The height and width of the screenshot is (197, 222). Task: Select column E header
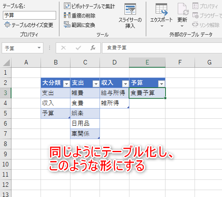click(x=147, y=62)
